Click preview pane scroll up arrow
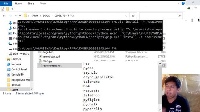 click(x=160, y=63)
